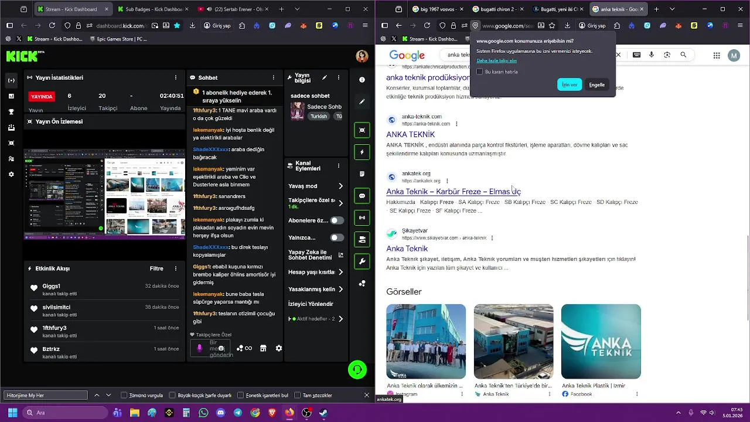
Task: Click the location pin icon in the right address bar
Action: (475, 25)
